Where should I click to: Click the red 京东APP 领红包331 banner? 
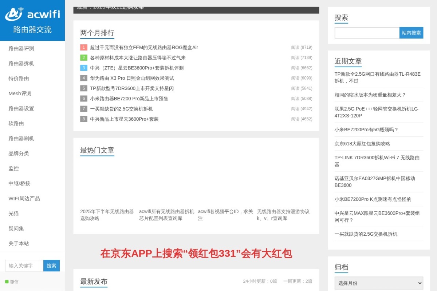point(196,254)
